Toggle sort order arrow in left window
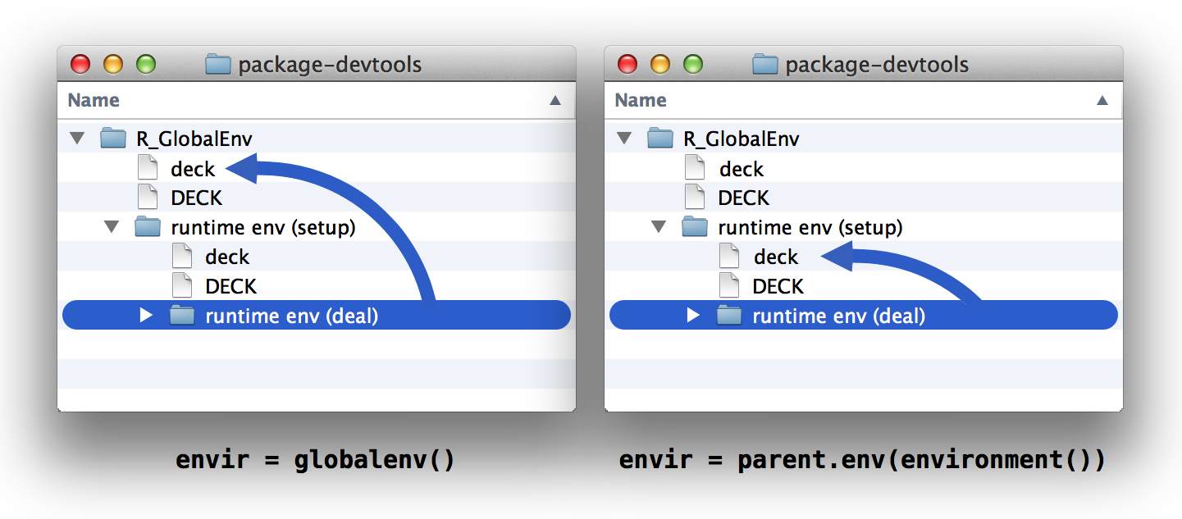 [x=555, y=101]
